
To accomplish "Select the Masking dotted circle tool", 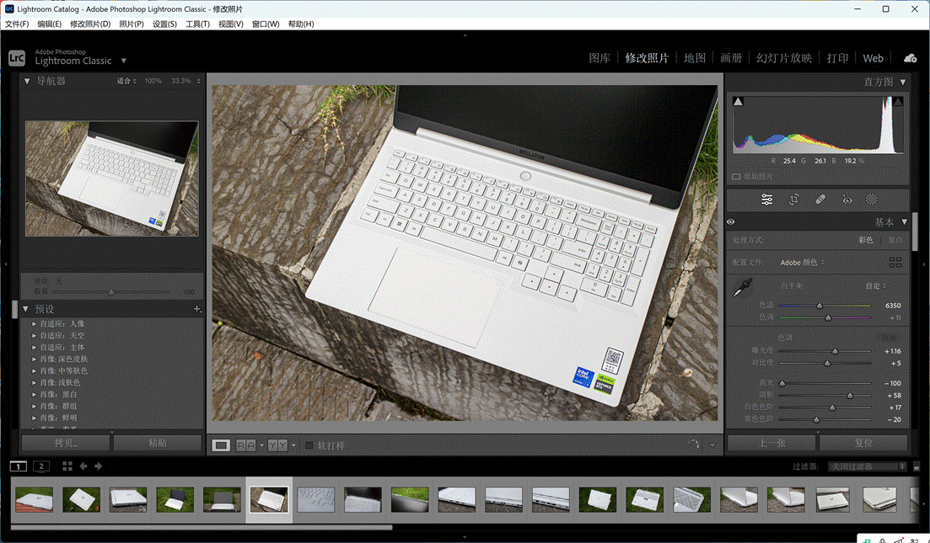I will pyautogui.click(x=871, y=200).
